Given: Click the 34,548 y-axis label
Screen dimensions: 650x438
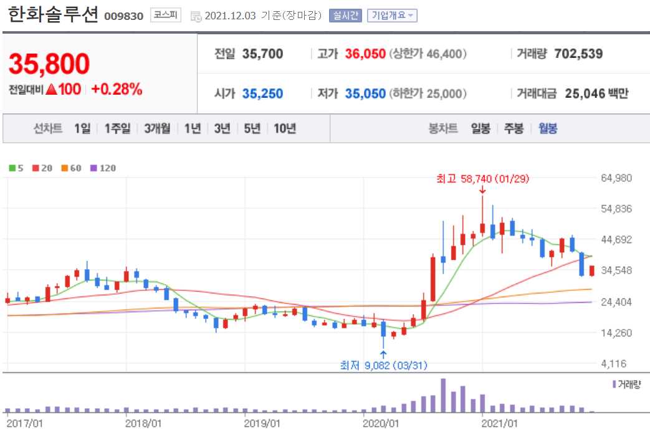Looking at the screenshot, I should (616, 270).
